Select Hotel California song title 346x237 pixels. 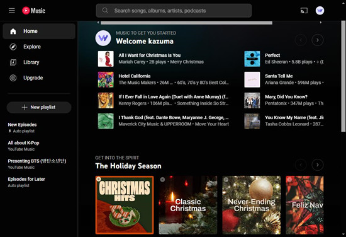pyautogui.click(x=135, y=76)
